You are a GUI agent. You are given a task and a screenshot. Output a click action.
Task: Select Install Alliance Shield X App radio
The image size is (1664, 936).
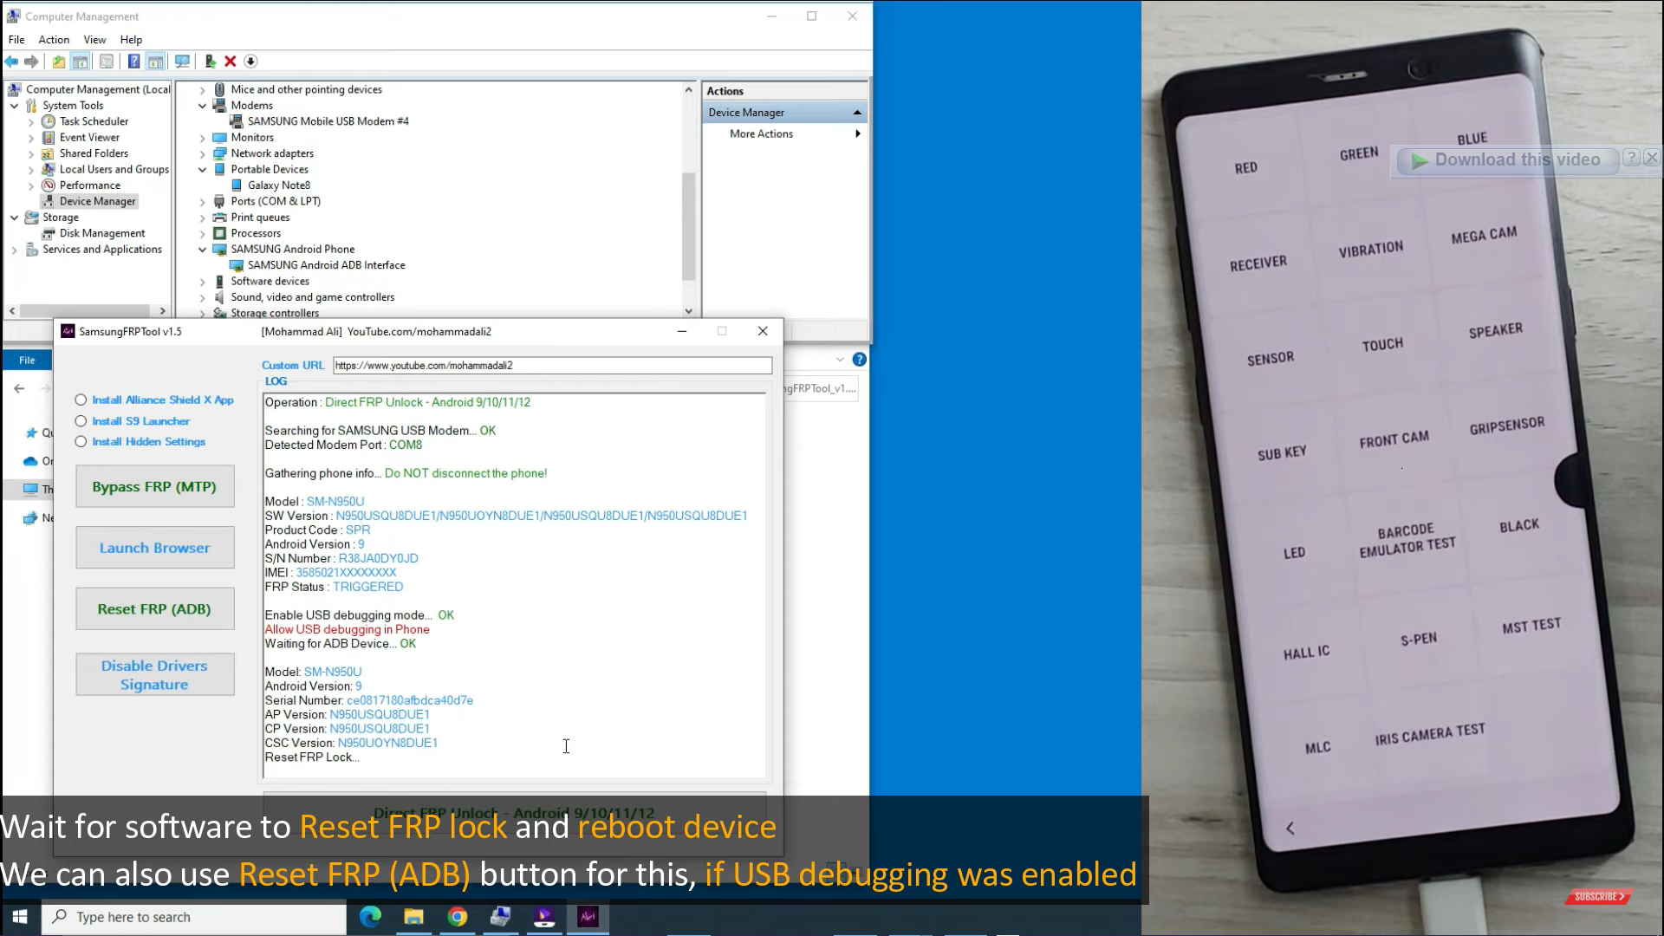click(81, 399)
